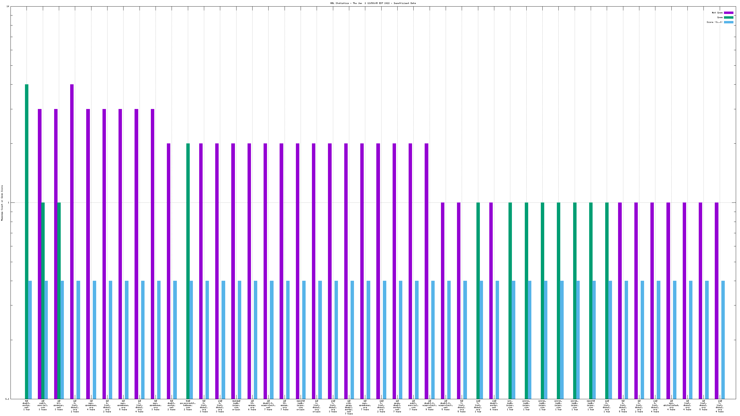This screenshot has height=416, width=740.
Task: Click the 'Not Spam' legend label
Action: pos(717,13)
